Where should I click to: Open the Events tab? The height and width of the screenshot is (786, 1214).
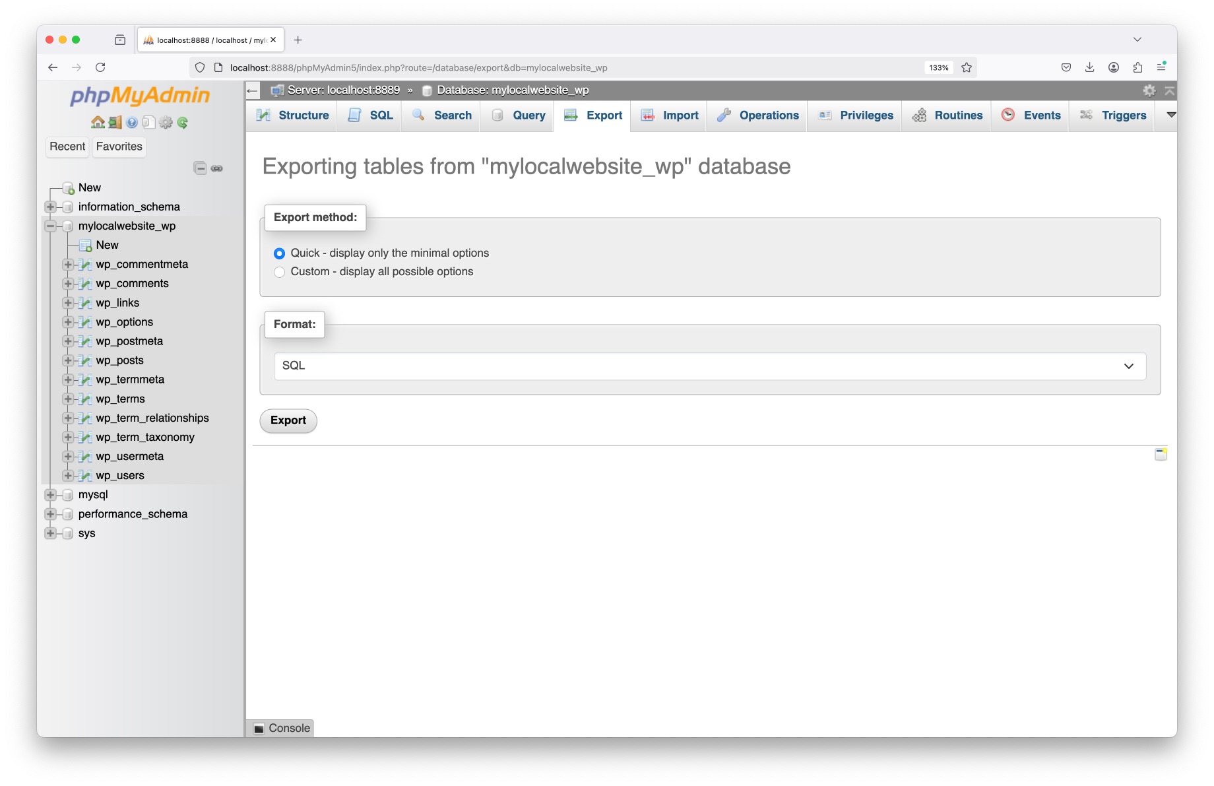tap(1030, 115)
